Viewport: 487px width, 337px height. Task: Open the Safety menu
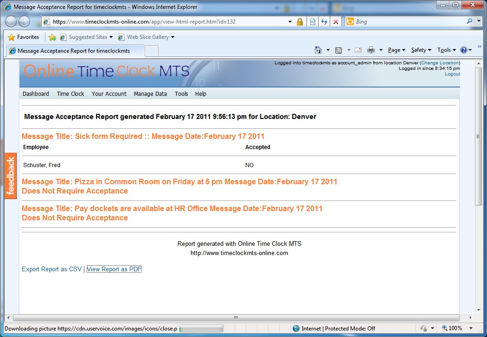point(421,50)
